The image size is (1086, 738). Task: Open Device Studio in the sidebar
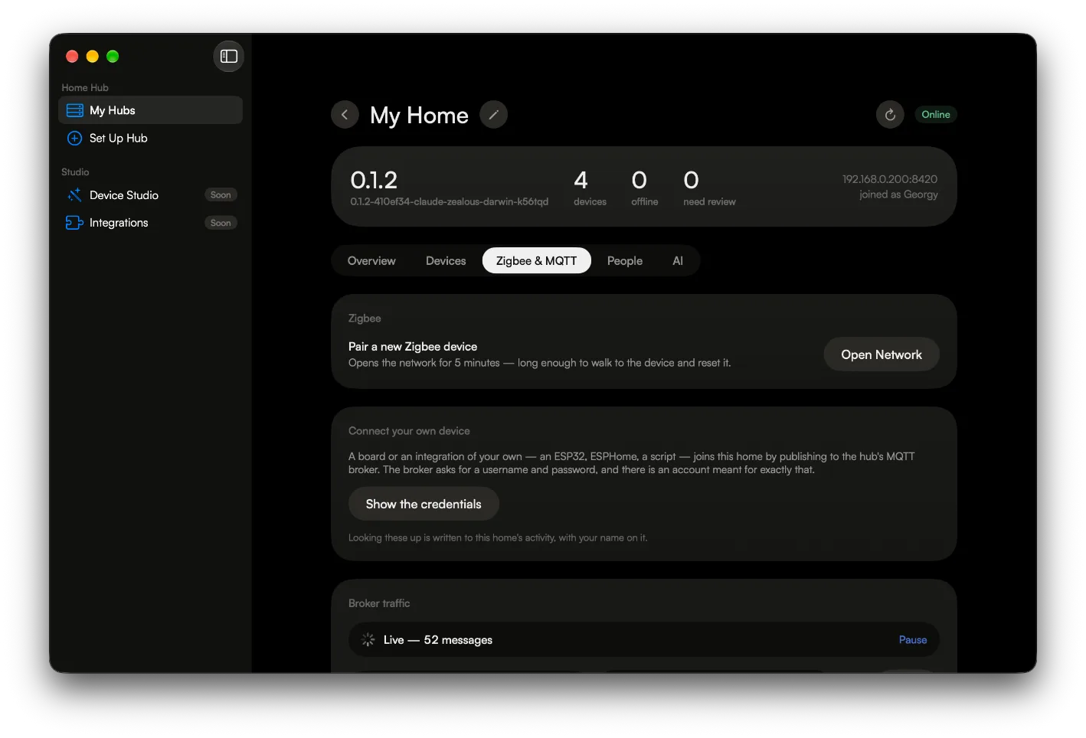pos(150,195)
